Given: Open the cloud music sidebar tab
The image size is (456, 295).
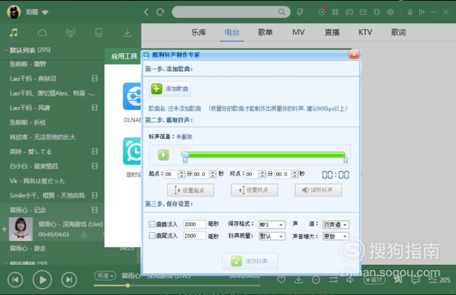Looking at the screenshot, I should click(x=42, y=32).
